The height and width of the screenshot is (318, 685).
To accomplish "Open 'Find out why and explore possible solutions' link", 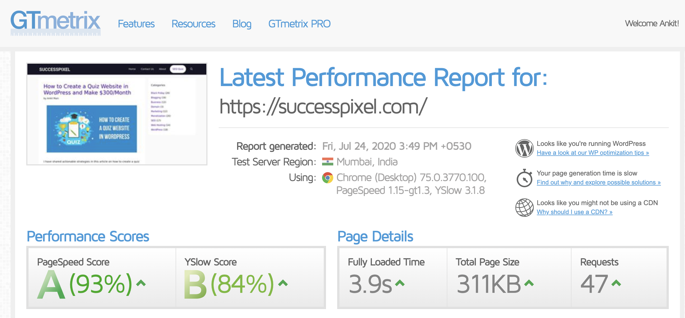I will tap(599, 182).
